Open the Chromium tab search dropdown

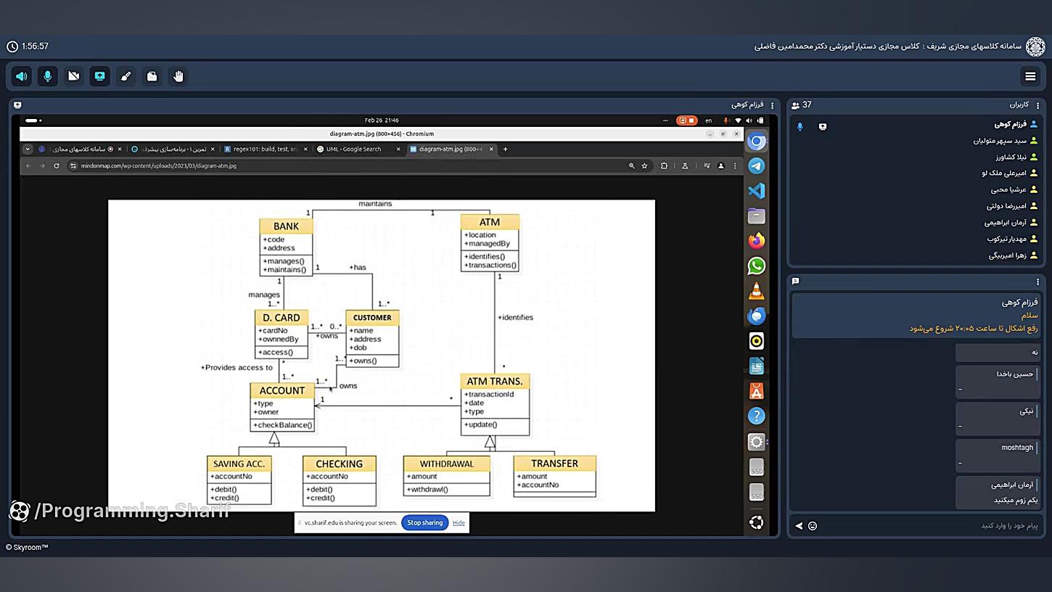tap(28, 149)
